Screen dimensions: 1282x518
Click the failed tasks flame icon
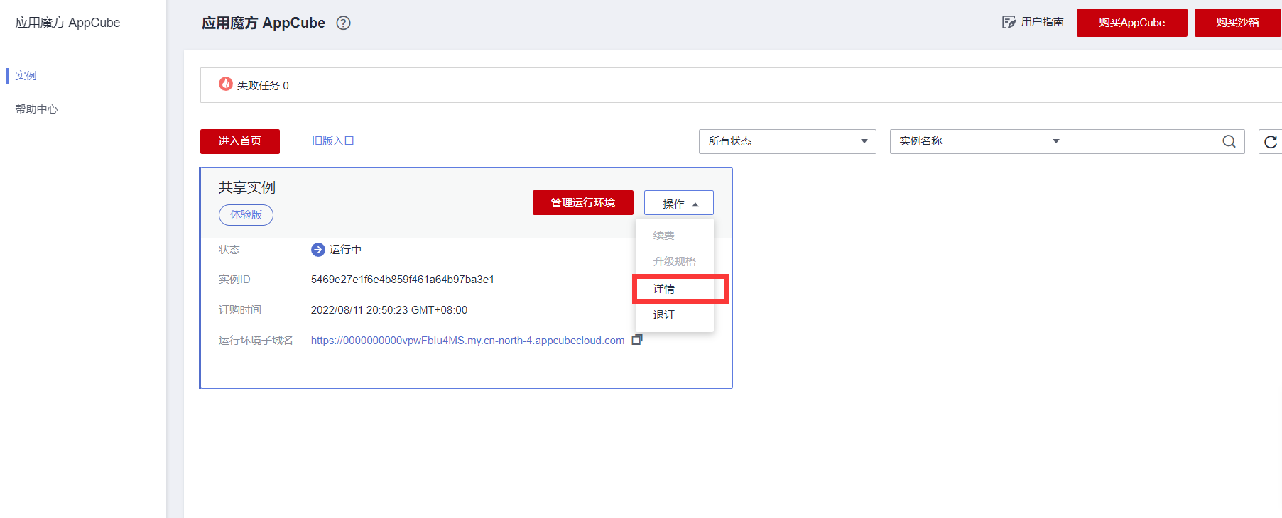[226, 84]
